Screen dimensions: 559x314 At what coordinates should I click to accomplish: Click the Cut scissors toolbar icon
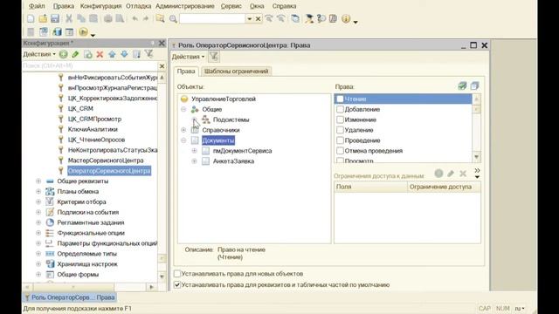69,18
